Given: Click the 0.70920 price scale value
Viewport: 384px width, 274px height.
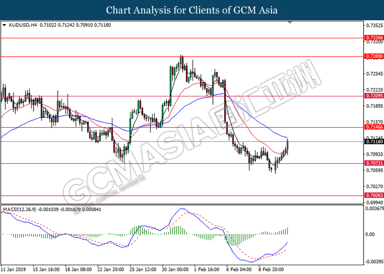Looking at the screenshot, I should click(x=374, y=154).
